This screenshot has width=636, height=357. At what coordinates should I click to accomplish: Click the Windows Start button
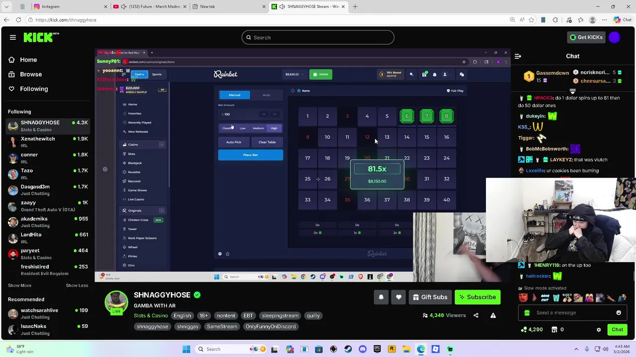[186, 349]
